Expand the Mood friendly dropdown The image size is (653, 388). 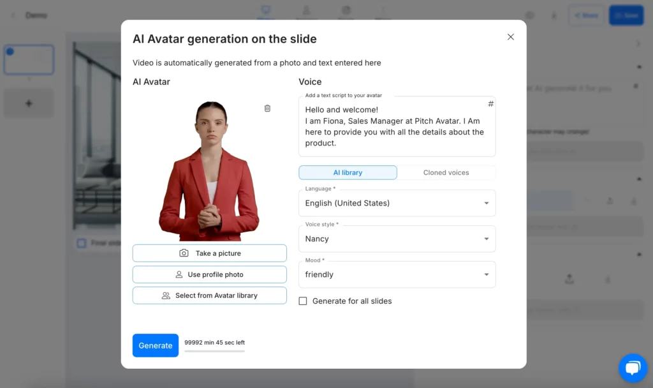(x=397, y=274)
